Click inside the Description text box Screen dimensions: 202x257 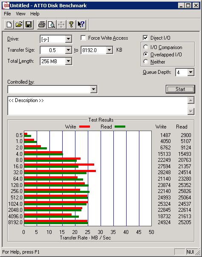(x=98, y=106)
